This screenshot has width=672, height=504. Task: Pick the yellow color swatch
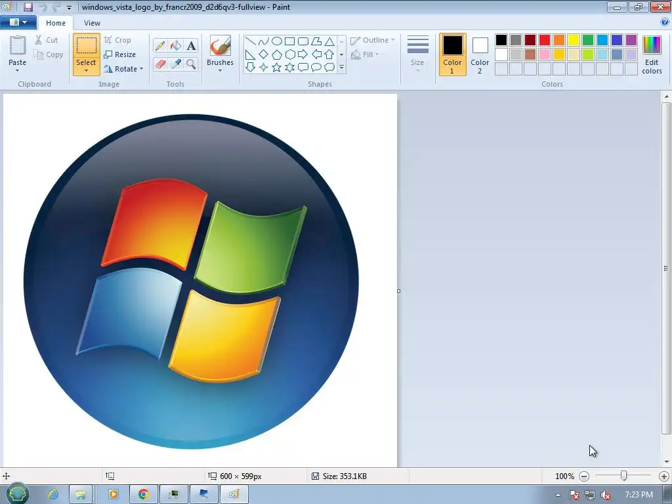coord(574,40)
